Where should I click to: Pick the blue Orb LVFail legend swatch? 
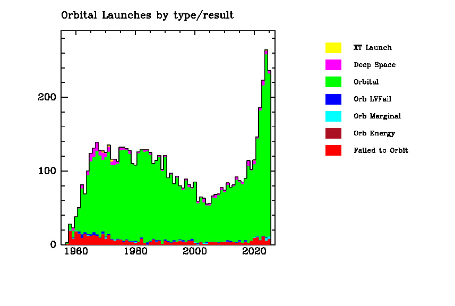333,99
